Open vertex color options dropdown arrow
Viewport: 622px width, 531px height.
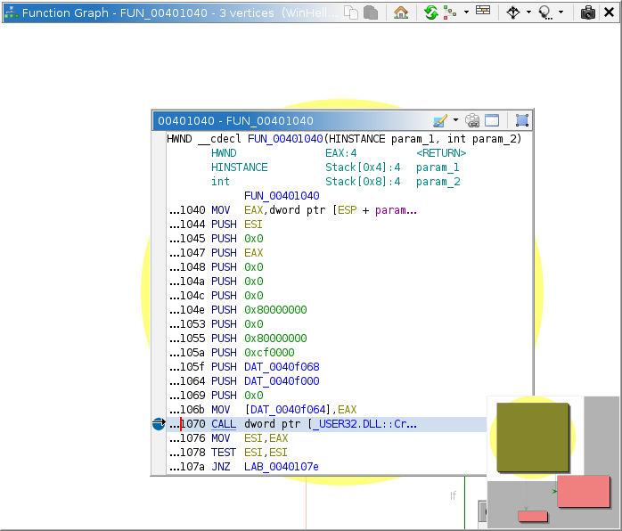click(x=455, y=120)
